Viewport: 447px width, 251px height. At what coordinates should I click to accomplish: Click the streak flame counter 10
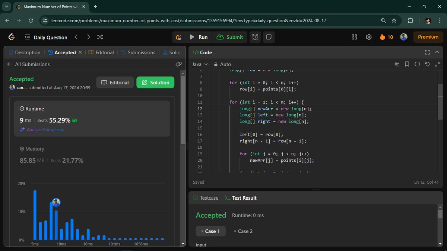coord(386,37)
